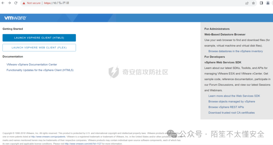The image size is (273, 145).
Task: Launch vSphere Web Client (FLEX)
Action: pos(39,47)
